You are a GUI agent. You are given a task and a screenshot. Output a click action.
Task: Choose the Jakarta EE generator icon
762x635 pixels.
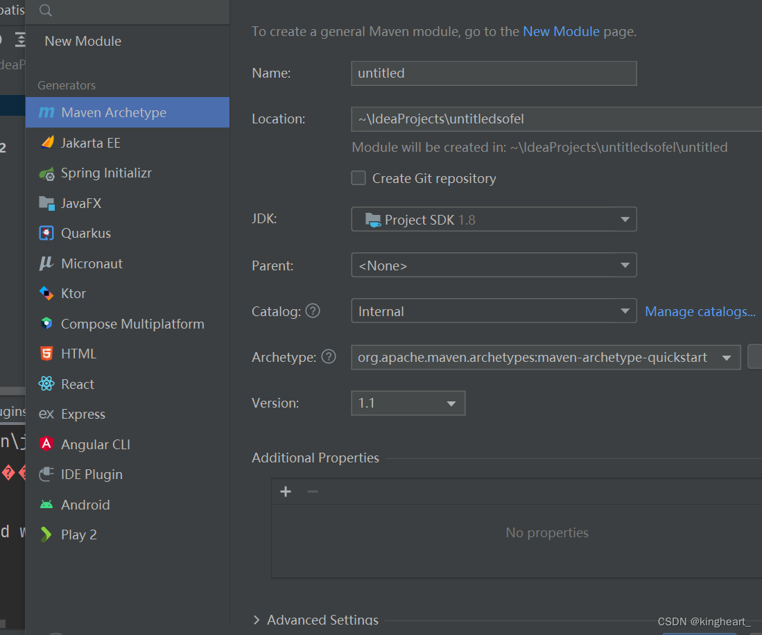47,142
